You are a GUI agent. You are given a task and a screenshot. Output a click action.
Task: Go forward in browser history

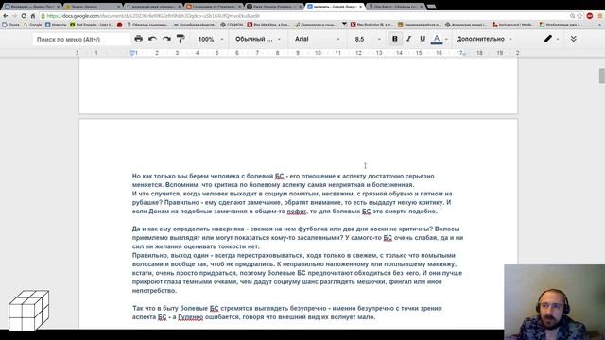click(15, 16)
